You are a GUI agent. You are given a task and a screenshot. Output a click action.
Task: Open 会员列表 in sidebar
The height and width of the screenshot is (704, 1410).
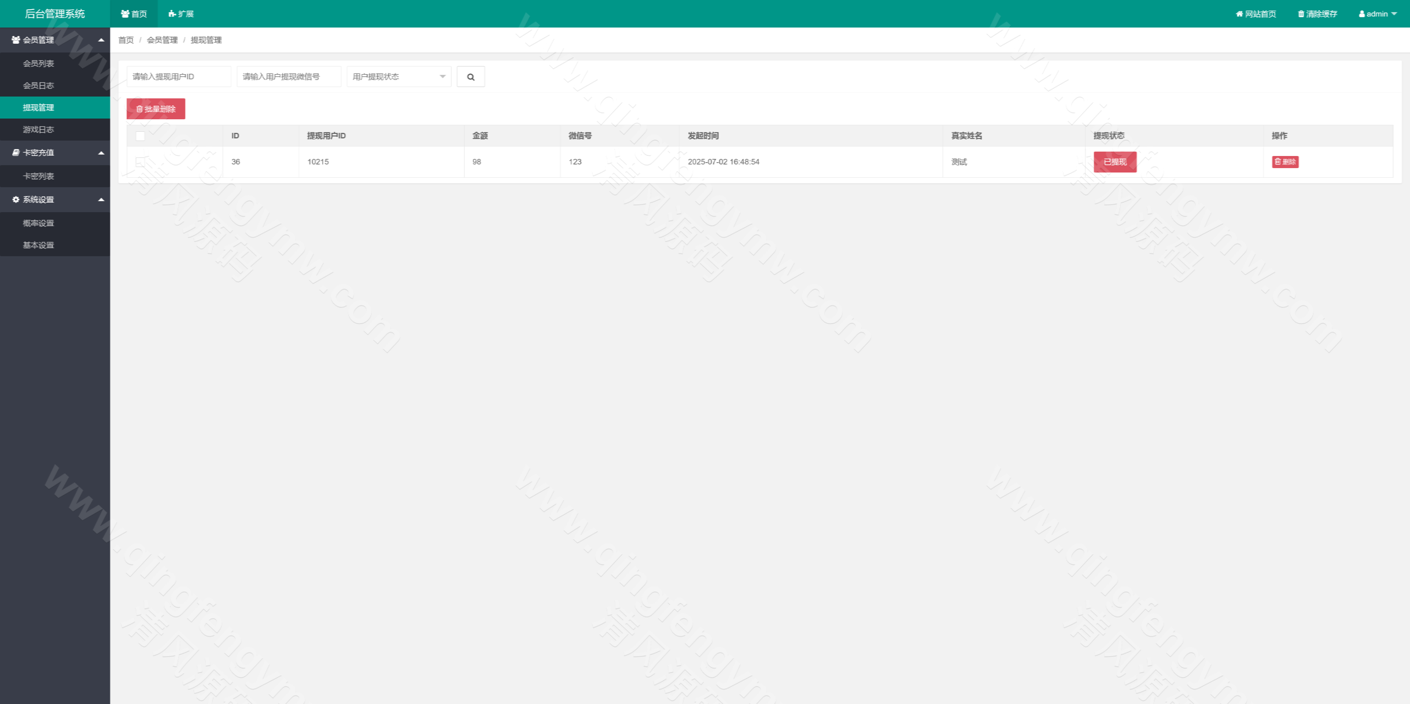tap(55, 63)
